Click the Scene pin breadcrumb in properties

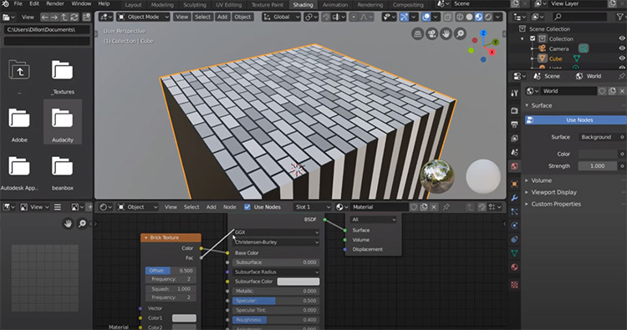coord(547,76)
